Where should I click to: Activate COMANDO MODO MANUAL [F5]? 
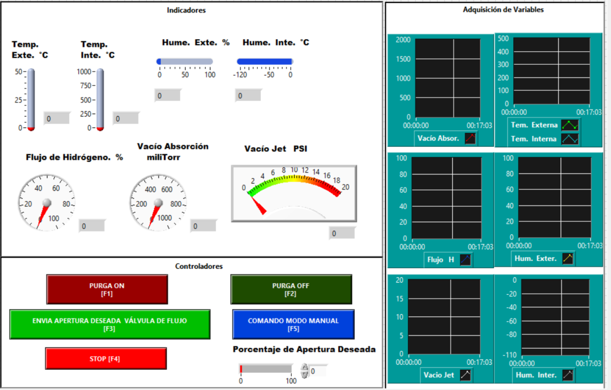(293, 324)
